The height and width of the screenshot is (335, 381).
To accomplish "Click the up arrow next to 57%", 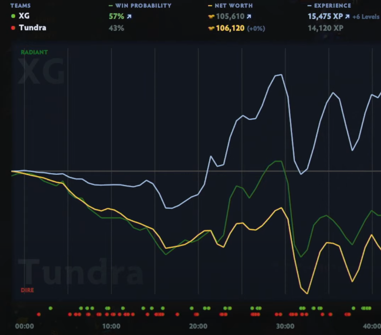I will [x=129, y=16].
